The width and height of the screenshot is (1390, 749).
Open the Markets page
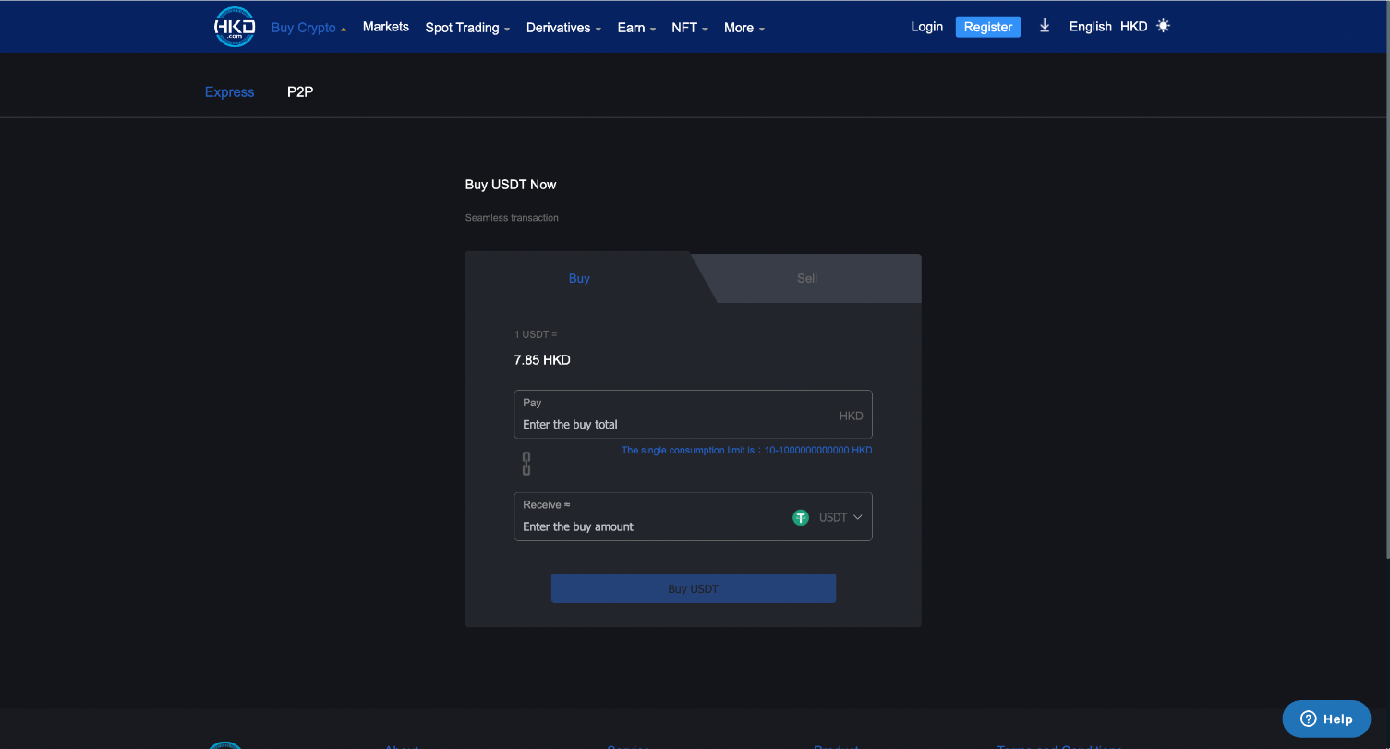point(386,27)
